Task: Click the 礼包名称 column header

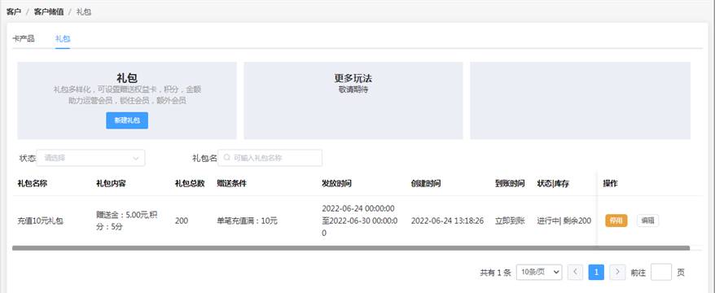Action: [x=33, y=183]
